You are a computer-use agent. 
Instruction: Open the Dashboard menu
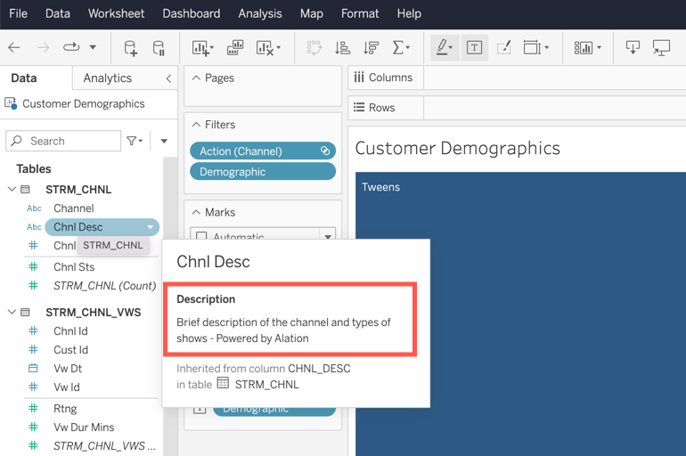click(x=192, y=13)
